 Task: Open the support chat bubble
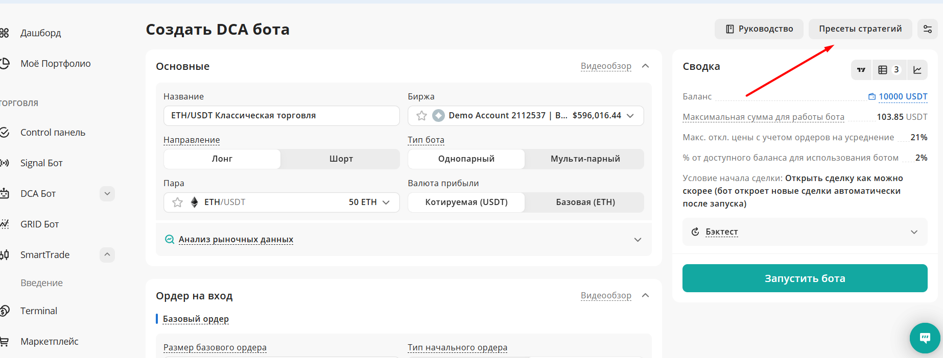tap(925, 338)
